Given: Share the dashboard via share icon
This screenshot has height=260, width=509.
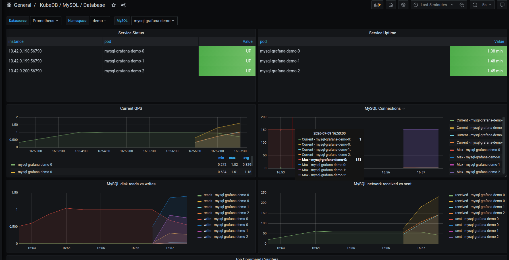Looking at the screenshot, I should [x=123, y=5].
